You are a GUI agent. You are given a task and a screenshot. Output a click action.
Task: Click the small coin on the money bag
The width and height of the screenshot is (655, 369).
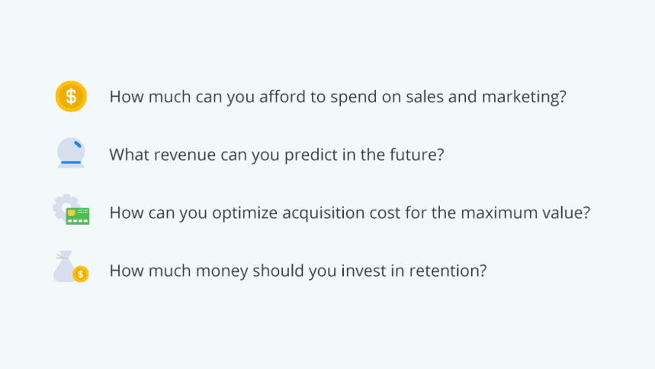[x=80, y=274]
